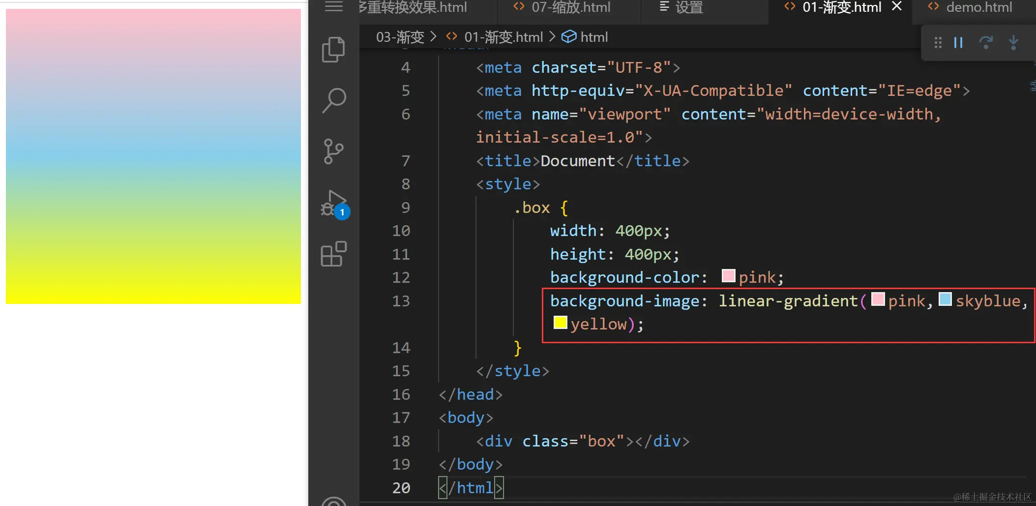
Task: Click the gradient box in browser preview
Action: (x=153, y=156)
